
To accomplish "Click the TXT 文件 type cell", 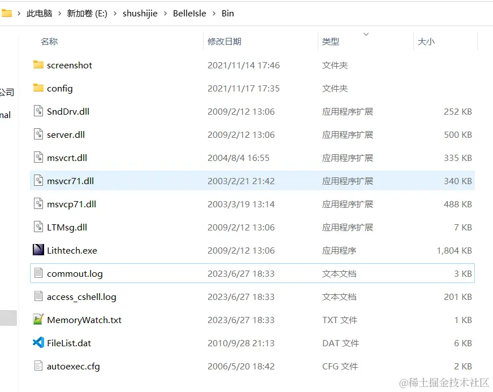I will click(340, 320).
